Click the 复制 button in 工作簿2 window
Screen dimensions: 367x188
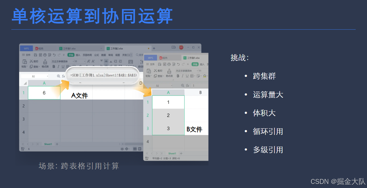click(x=34, y=67)
